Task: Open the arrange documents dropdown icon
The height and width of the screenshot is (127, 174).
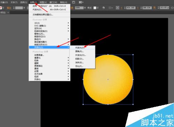Action: [81, 2]
